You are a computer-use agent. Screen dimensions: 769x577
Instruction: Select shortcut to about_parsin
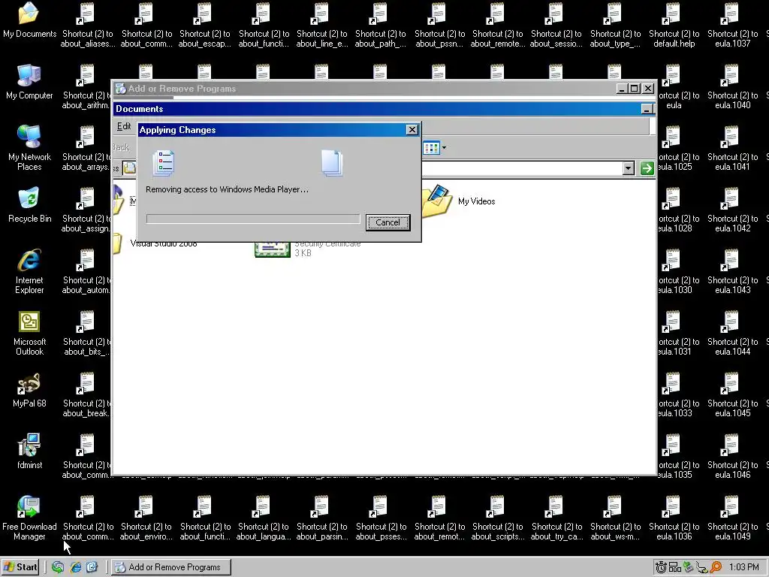point(321,518)
